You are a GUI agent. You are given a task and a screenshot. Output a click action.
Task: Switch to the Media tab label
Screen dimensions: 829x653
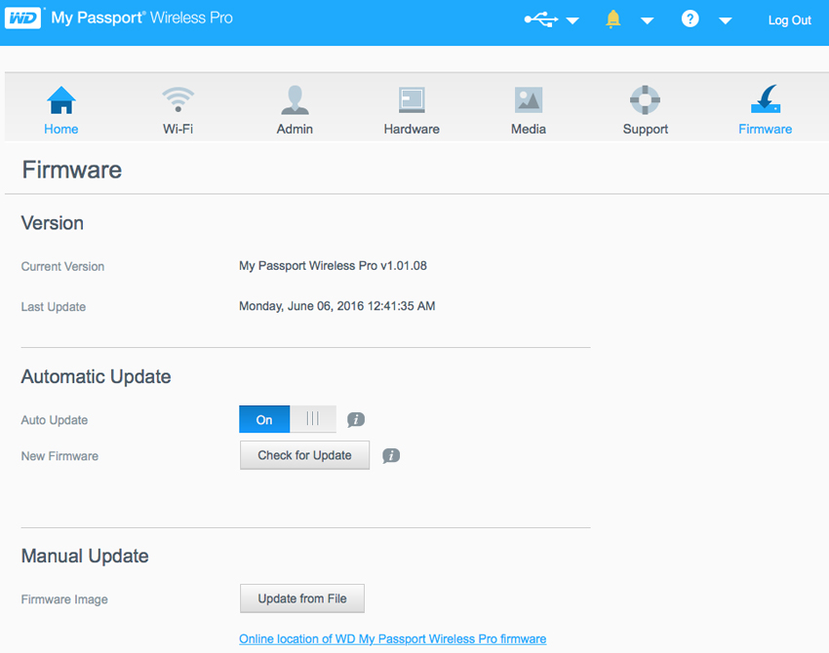pos(529,129)
